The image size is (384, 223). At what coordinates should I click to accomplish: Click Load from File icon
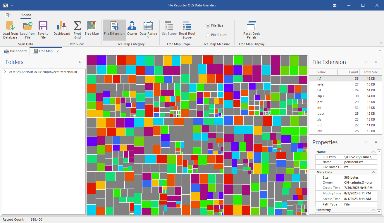28,26
